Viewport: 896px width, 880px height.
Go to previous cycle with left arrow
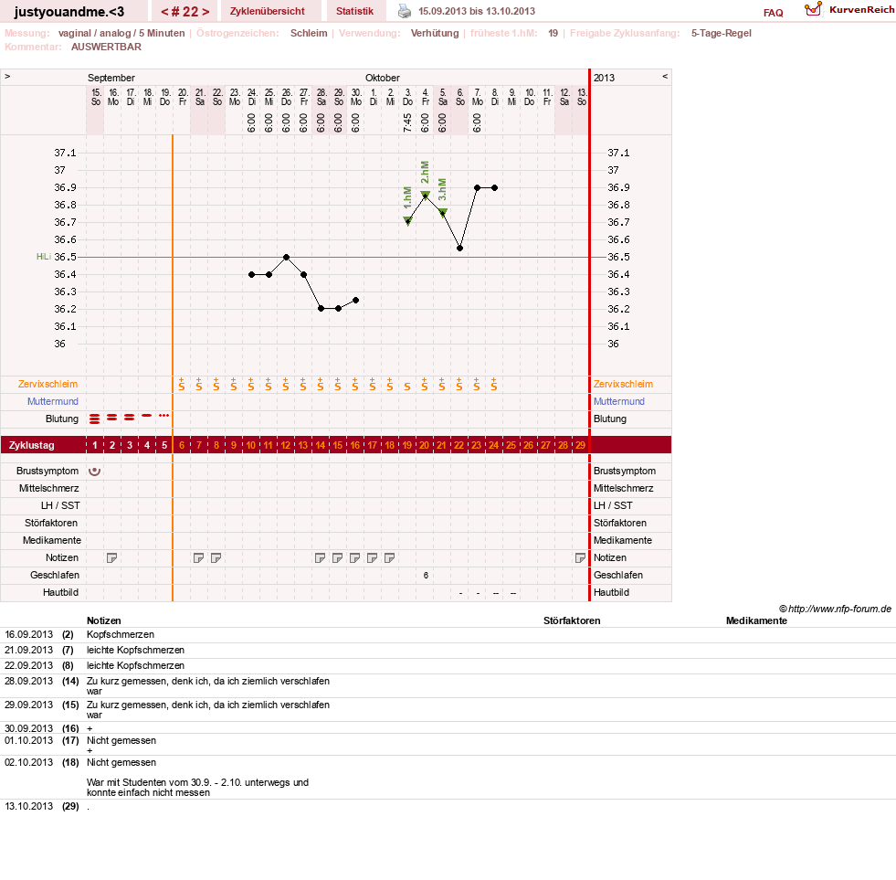tap(164, 12)
